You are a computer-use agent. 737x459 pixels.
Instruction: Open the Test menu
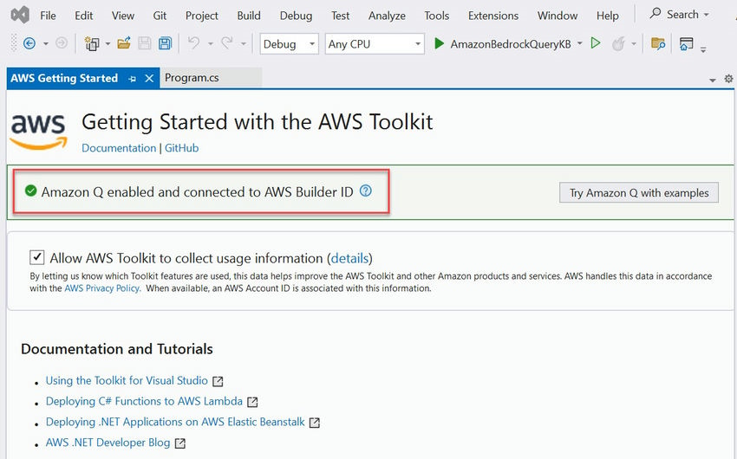pyautogui.click(x=340, y=16)
